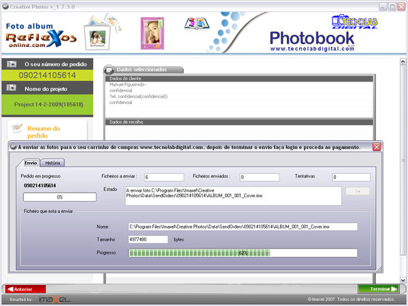The height and width of the screenshot is (306, 408).
Task: Select the Envio tab
Action: point(31,163)
